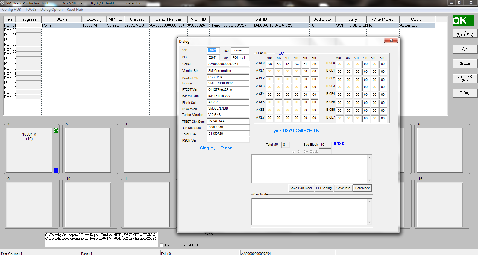The image size is (478, 255).
Task: Click the down arrow of bad block list scrollbar
Action: click(x=369, y=180)
